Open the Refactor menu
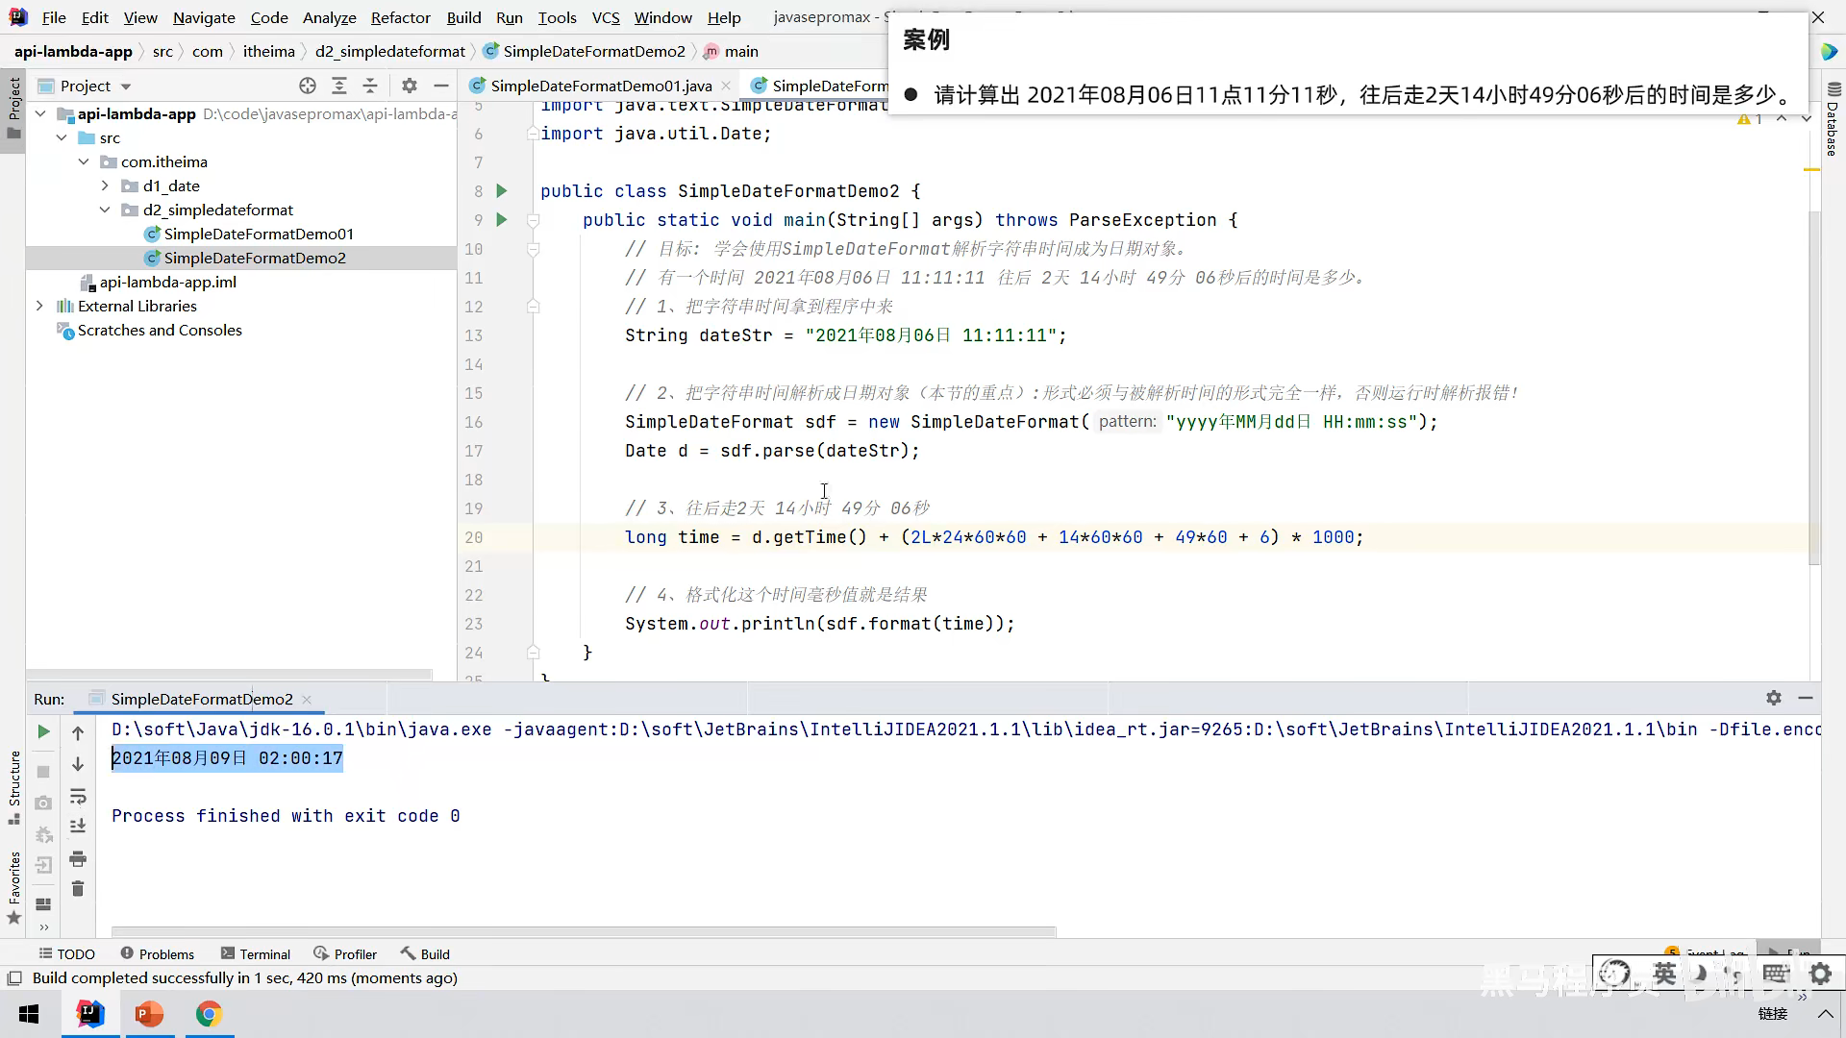This screenshot has height=1038, width=1846. click(x=400, y=17)
